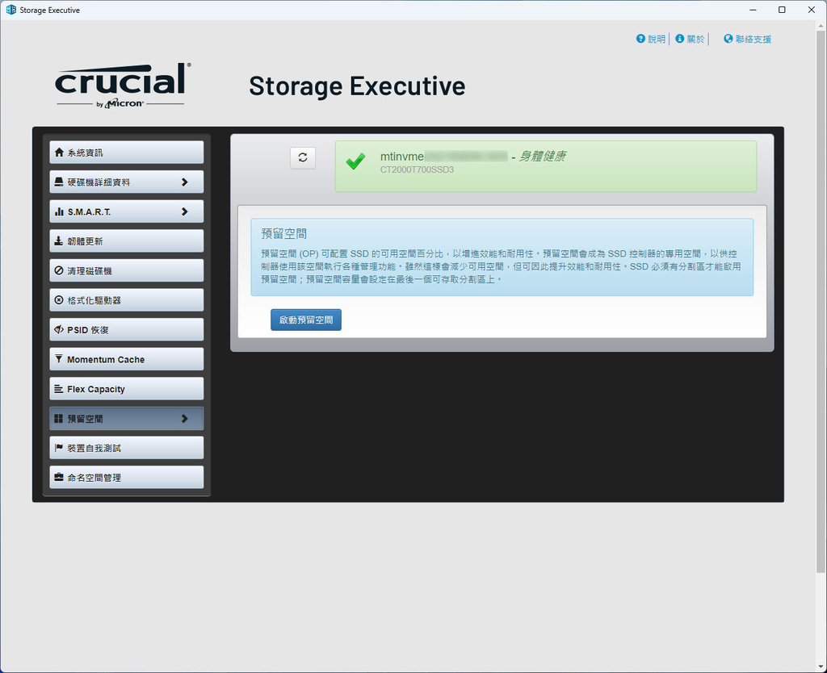Click the green checkmark health icon

pos(355,161)
